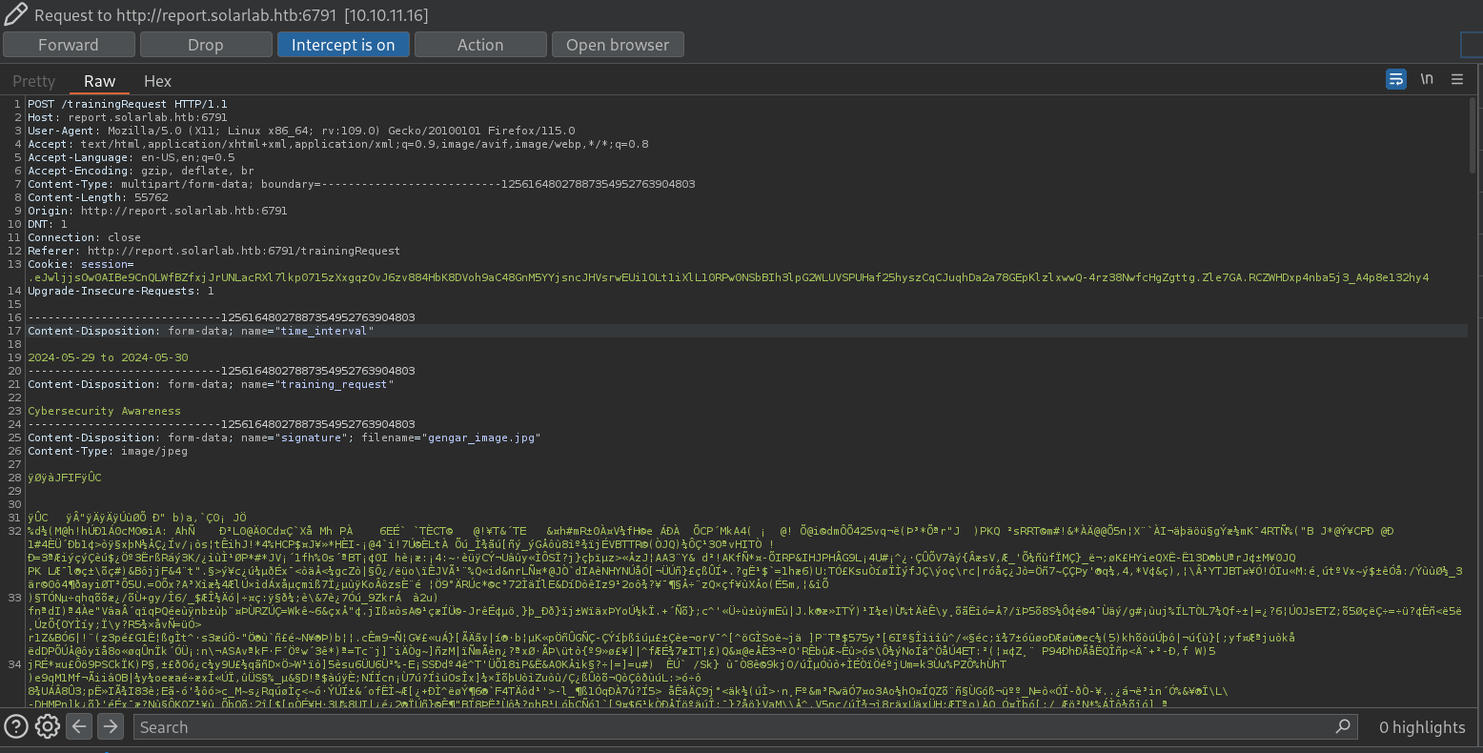Click the Content-Type multipart/form-data boundary line
The width and height of the screenshot is (1483, 753).
(x=361, y=184)
